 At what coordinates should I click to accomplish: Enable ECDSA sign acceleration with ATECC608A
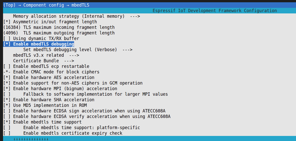point(7,111)
